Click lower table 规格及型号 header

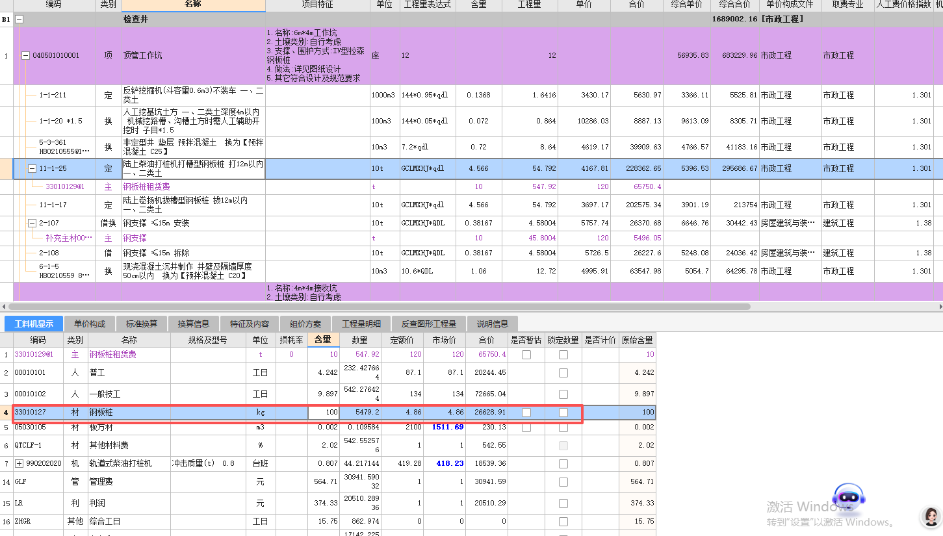pos(207,340)
